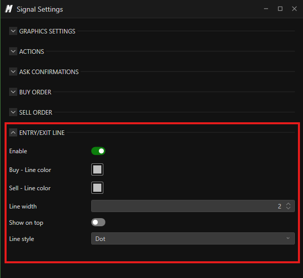Disable the Enable toggle switch

tap(98, 151)
